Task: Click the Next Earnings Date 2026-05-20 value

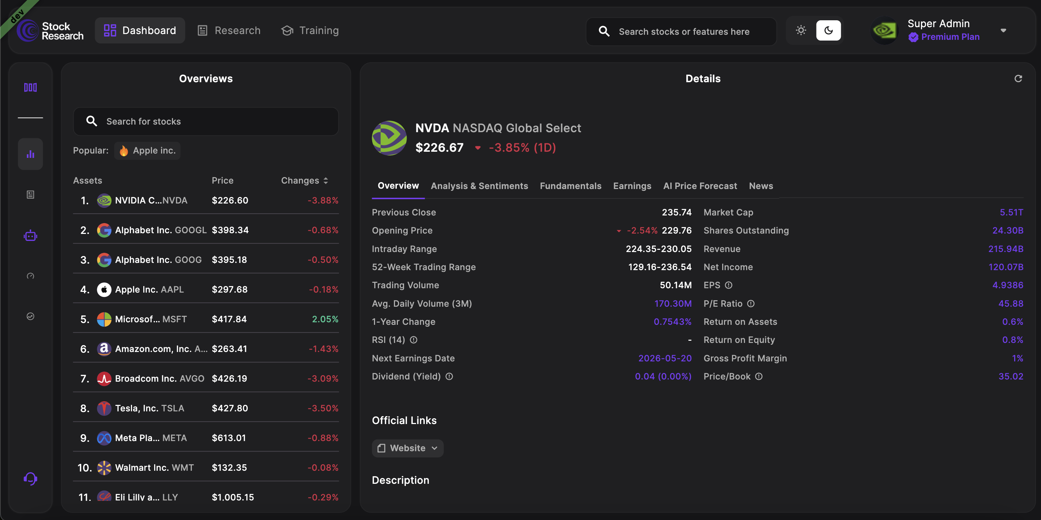Action: click(x=665, y=358)
